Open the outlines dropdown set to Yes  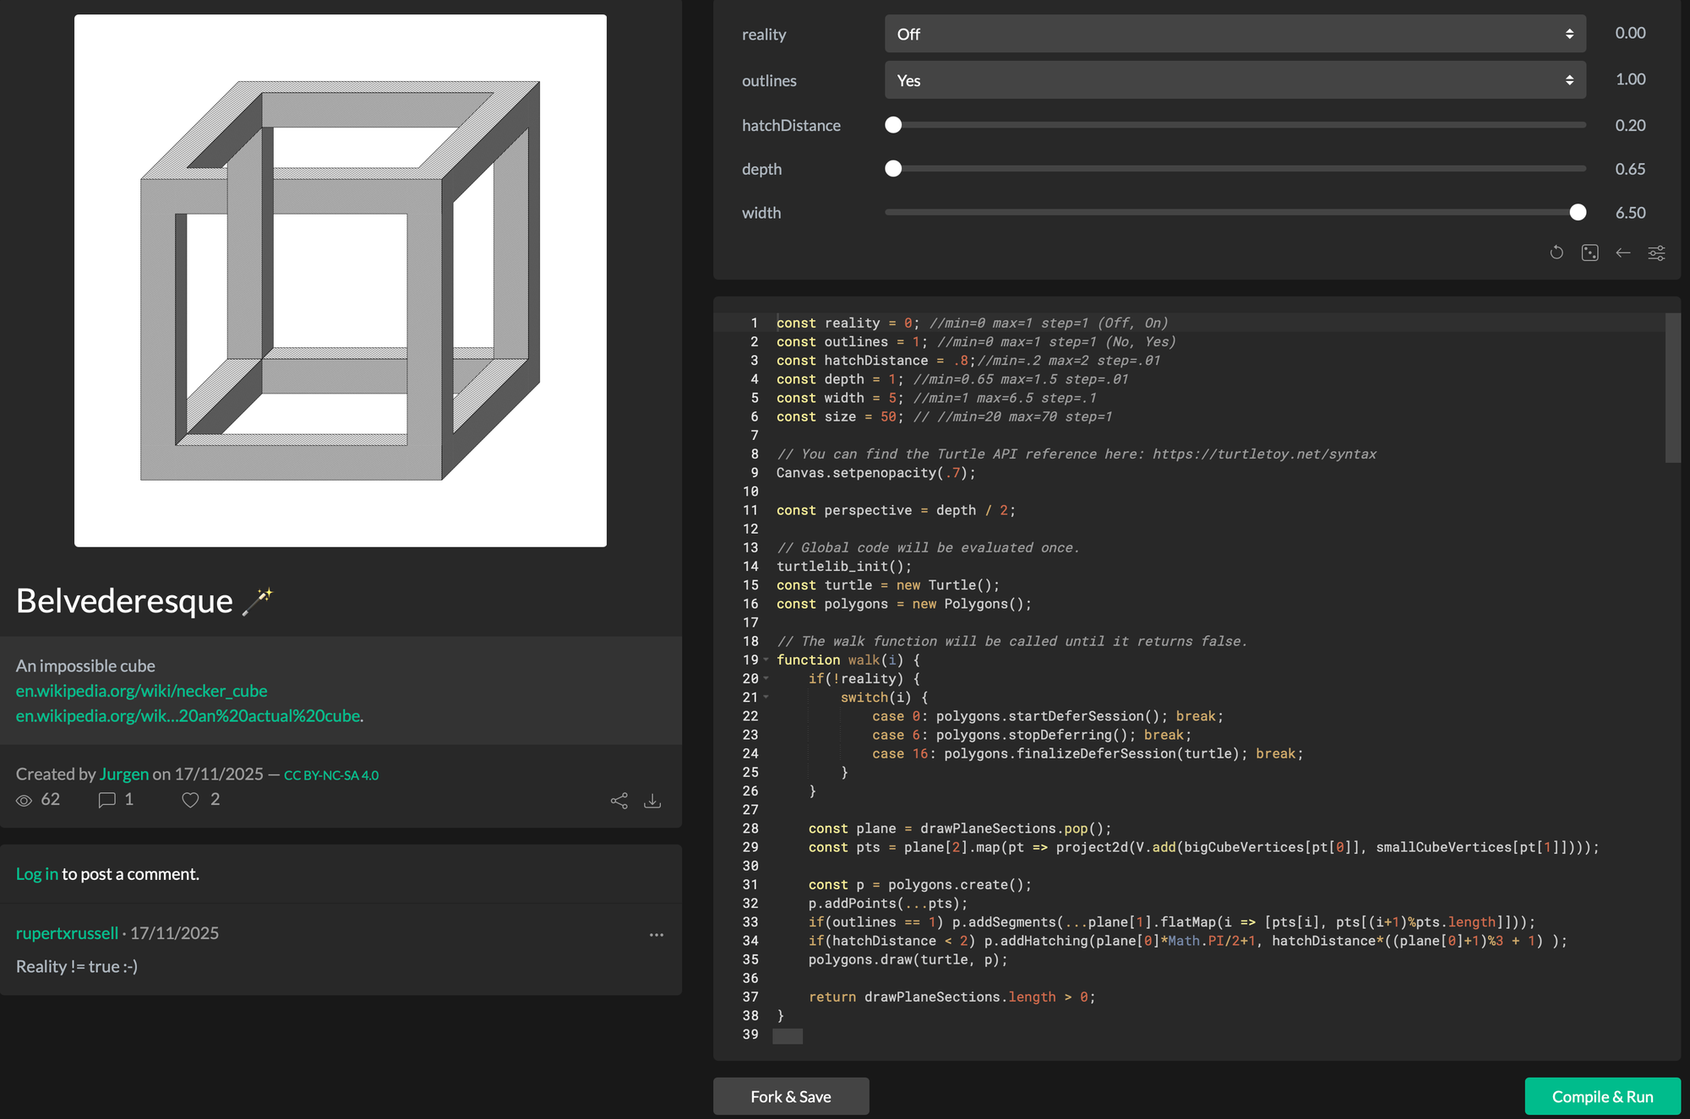[x=1235, y=80]
